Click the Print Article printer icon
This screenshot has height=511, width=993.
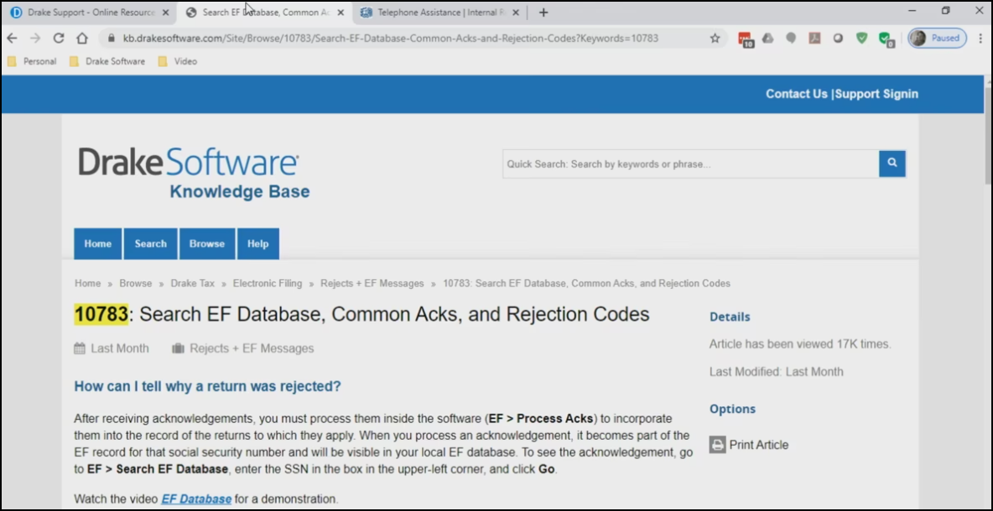(x=717, y=445)
